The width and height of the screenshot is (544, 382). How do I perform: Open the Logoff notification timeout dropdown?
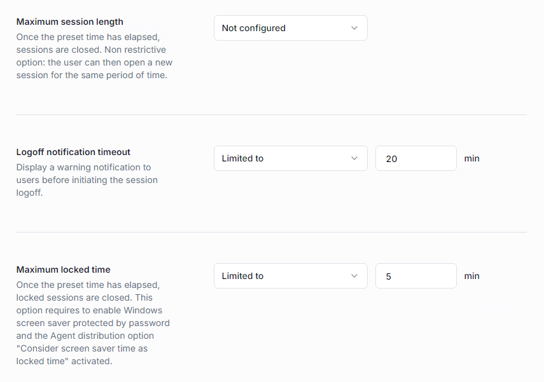point(290,158)
